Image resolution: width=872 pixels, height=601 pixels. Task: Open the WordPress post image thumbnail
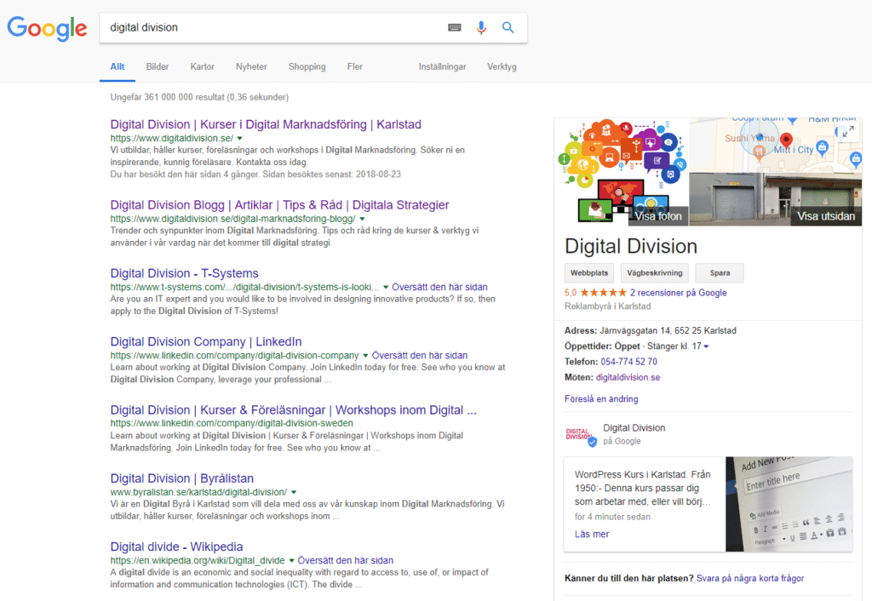(x=789, y=504)
